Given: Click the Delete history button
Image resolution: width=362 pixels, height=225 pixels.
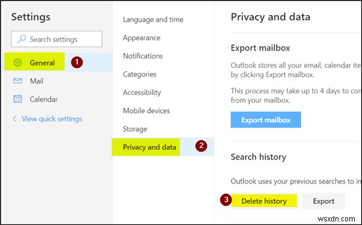Looking at the screenshot, I should click(x=264, y=201).
